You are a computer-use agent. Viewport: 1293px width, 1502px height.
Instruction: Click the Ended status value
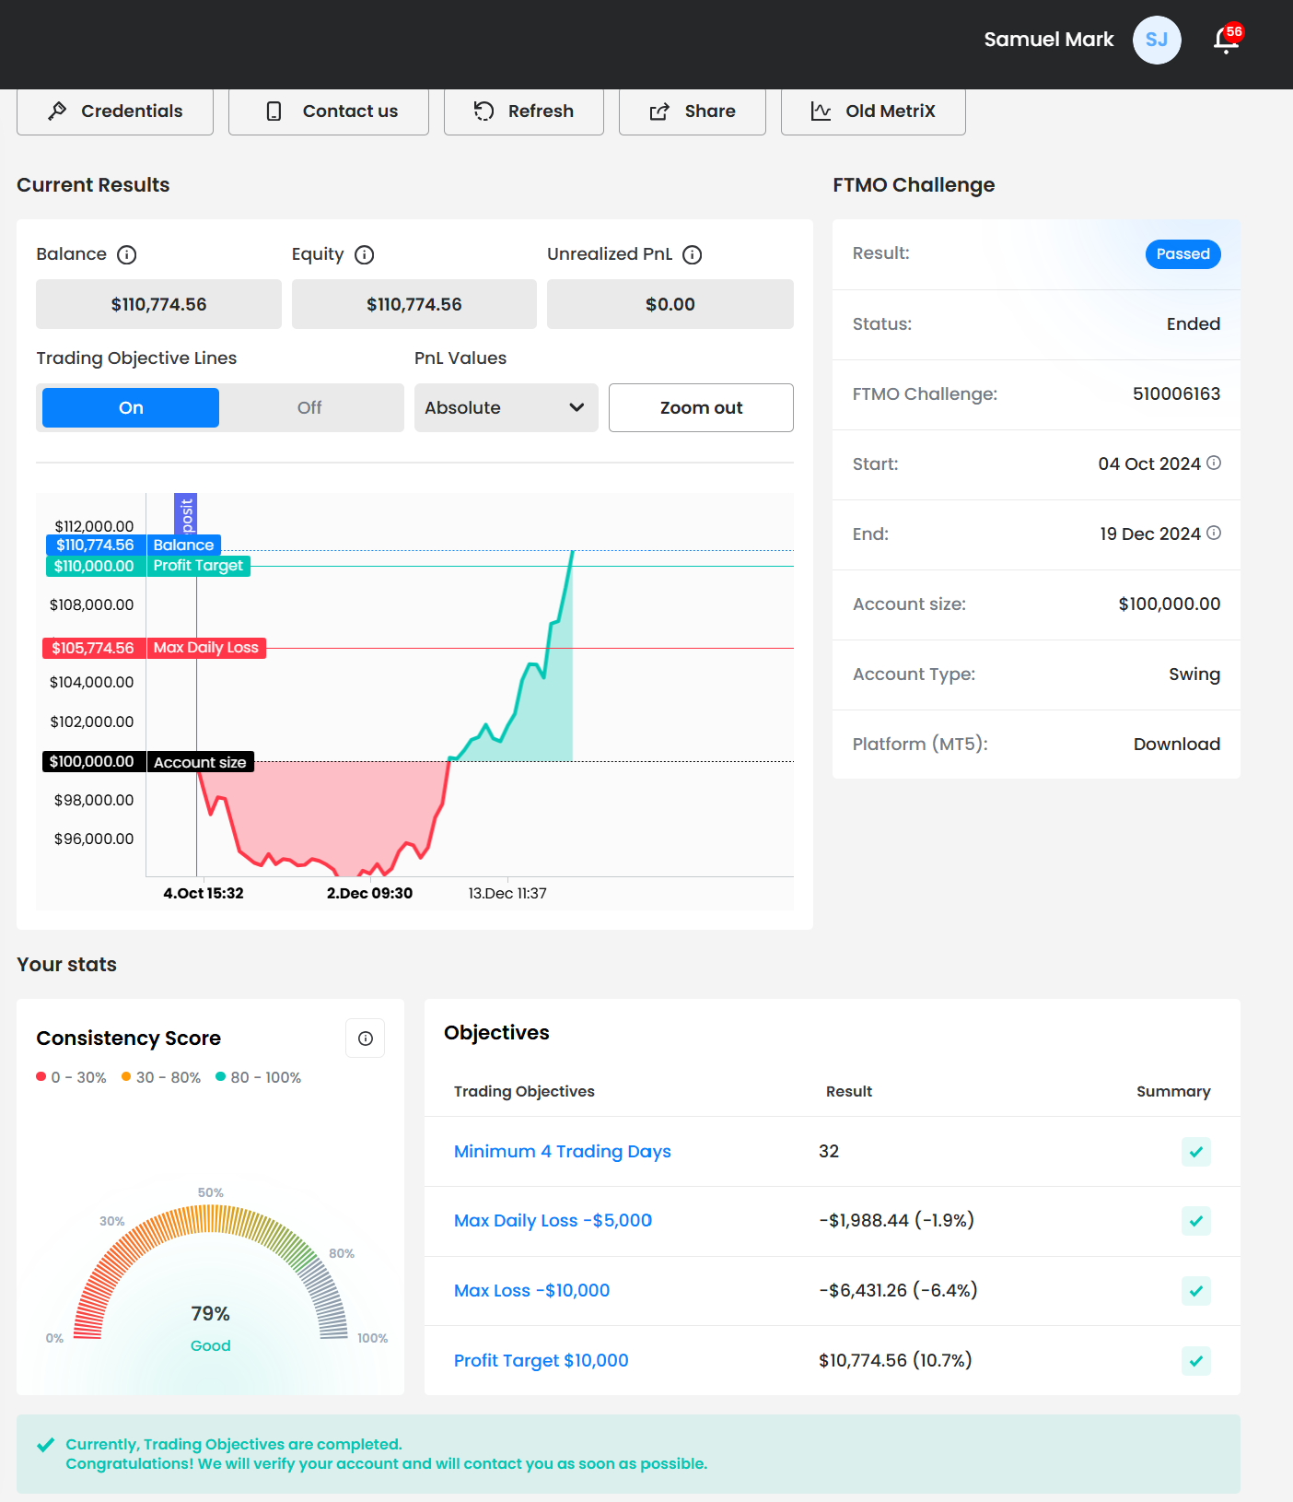point(1194,324)
